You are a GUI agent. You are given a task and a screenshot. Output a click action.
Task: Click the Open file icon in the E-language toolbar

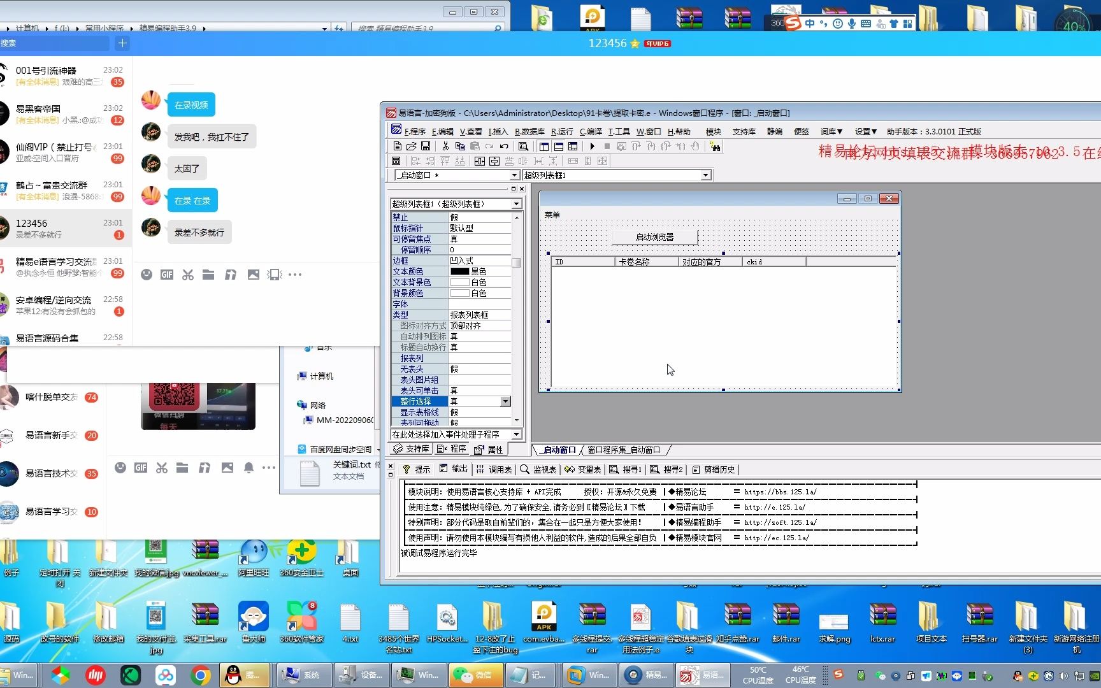[412, 147]
